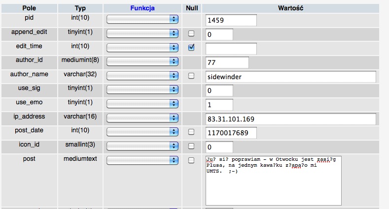
Task: Expand author_name function dropdown
Action: coord(142,76)
